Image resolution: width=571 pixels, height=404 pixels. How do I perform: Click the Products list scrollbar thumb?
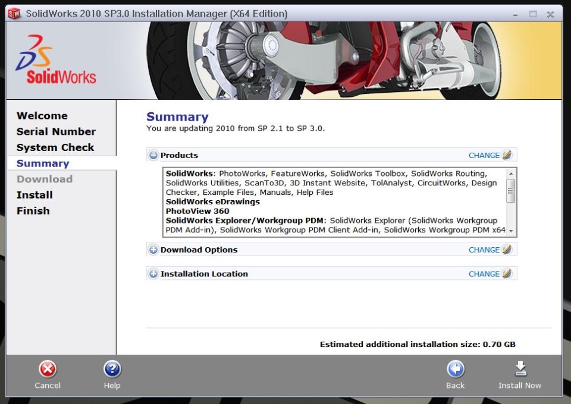pyautogui.click(x=511, y=191)
